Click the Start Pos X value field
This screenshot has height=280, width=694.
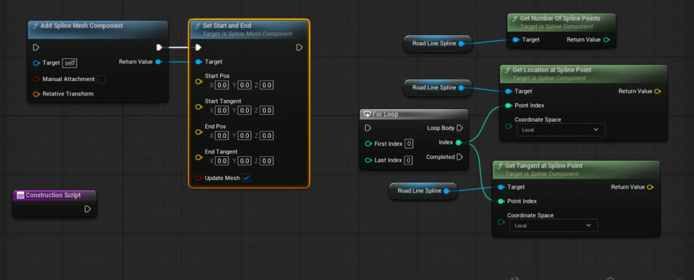222,85
